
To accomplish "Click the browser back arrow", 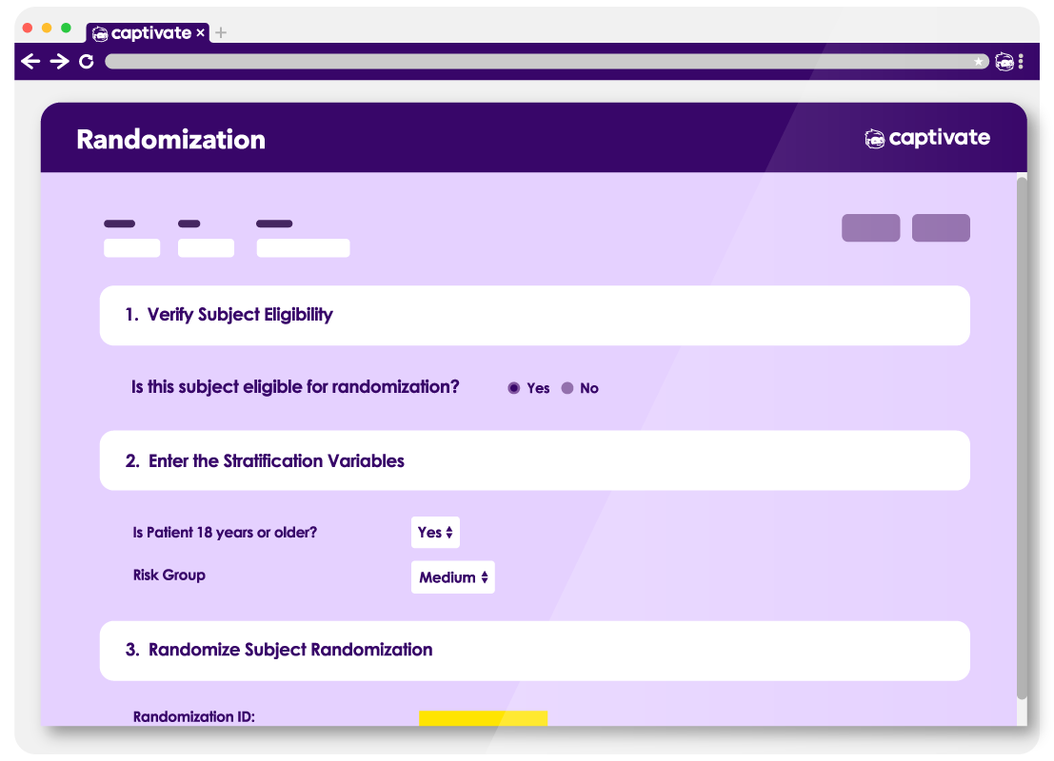I will pyautogui.click(x=30, y=62).
